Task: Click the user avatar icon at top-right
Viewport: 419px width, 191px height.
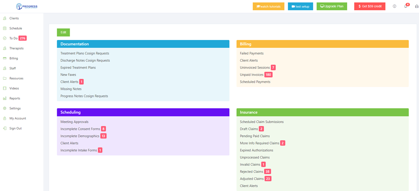Action: [416, 6]
